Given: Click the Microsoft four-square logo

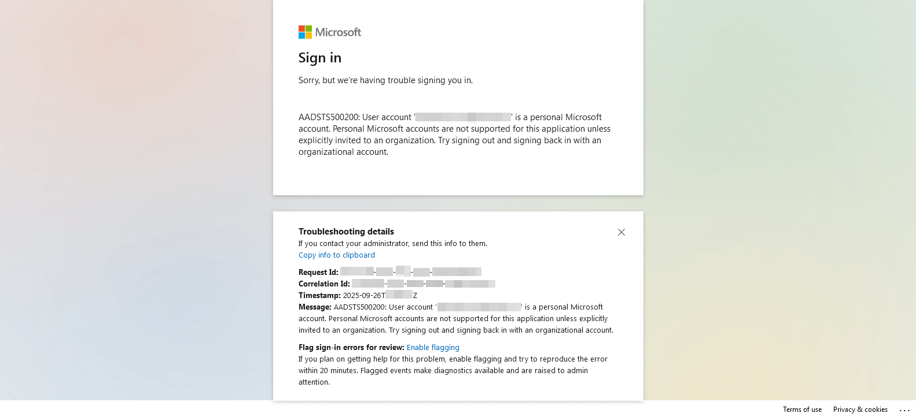Looking at the screenshot, I should pos(305,32).
